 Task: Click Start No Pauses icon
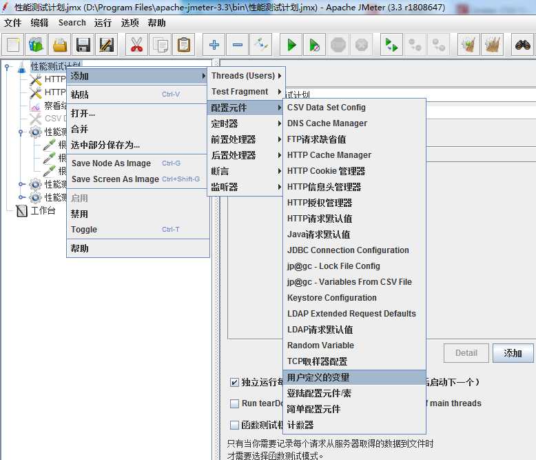[314, 45]
